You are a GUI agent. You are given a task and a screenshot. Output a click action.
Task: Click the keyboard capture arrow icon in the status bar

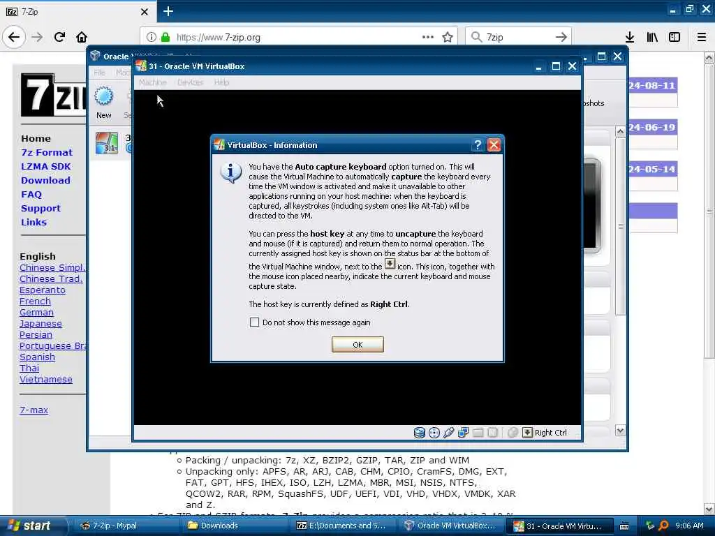point(527,433)
